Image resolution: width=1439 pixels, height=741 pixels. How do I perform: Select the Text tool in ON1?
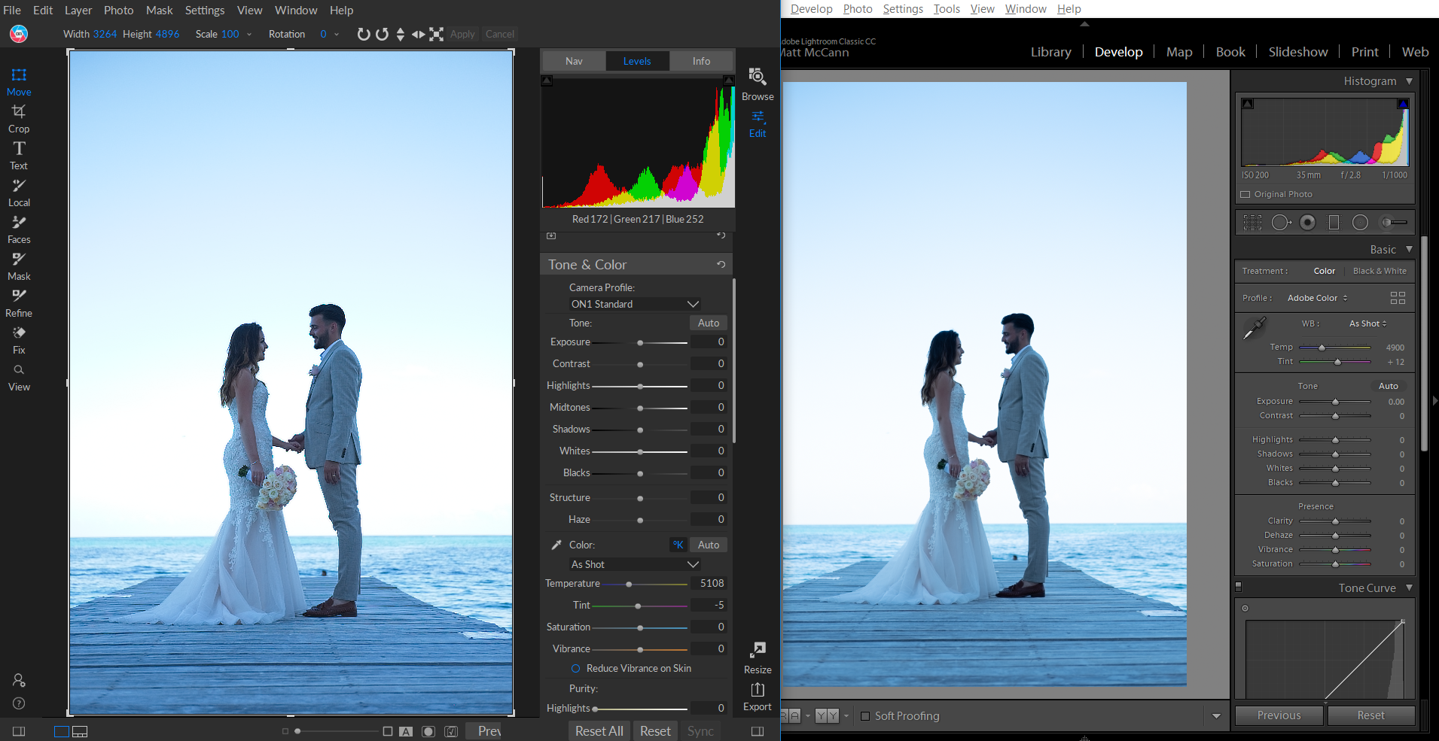(x=19, y=155)
